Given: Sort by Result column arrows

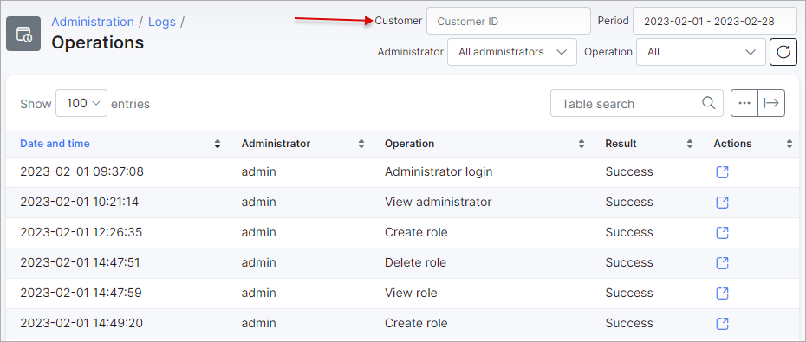Looking at the screenshot, I should tap(689, 145).
